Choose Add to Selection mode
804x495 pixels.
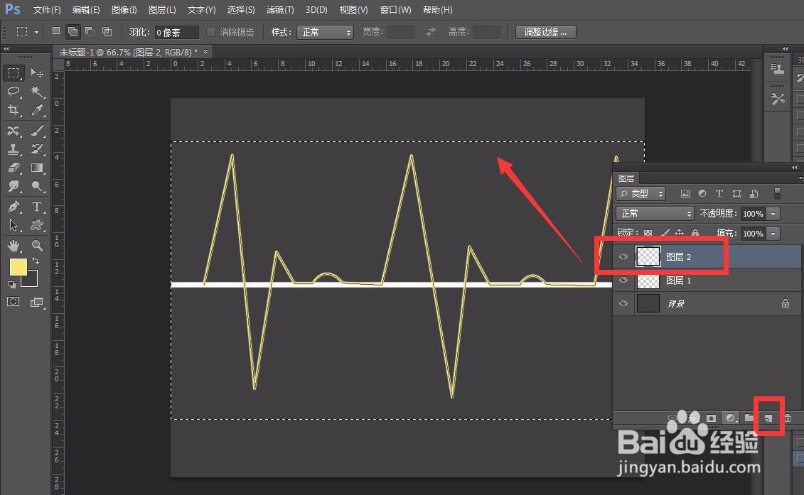coord(73,31)
